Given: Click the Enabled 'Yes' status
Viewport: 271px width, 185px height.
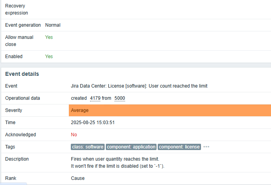Looking at the screenshot, I should pyautogui.click(x=49, y=57).
